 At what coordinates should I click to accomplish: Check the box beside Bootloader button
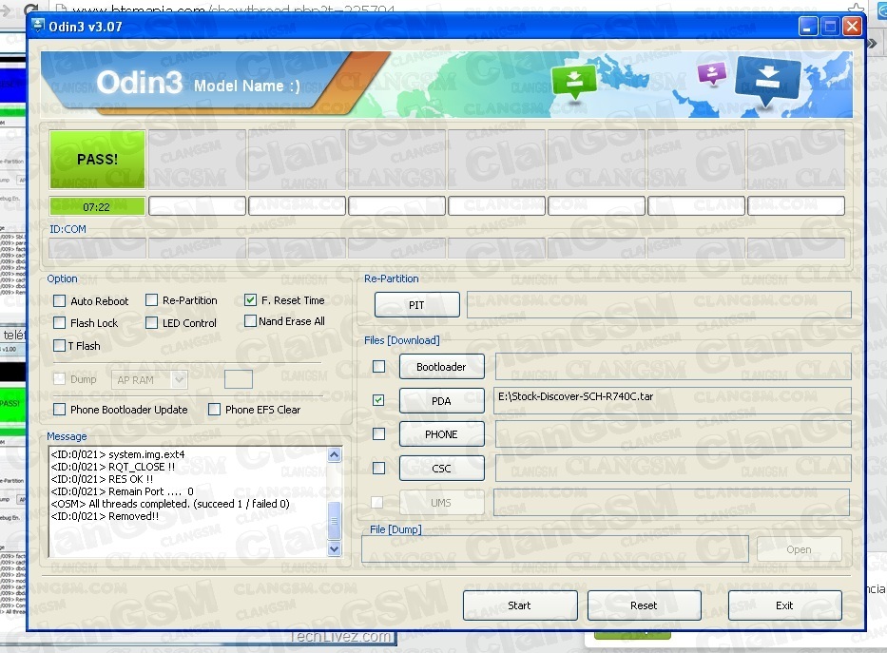pyautogui.click(x=379, y=366)
